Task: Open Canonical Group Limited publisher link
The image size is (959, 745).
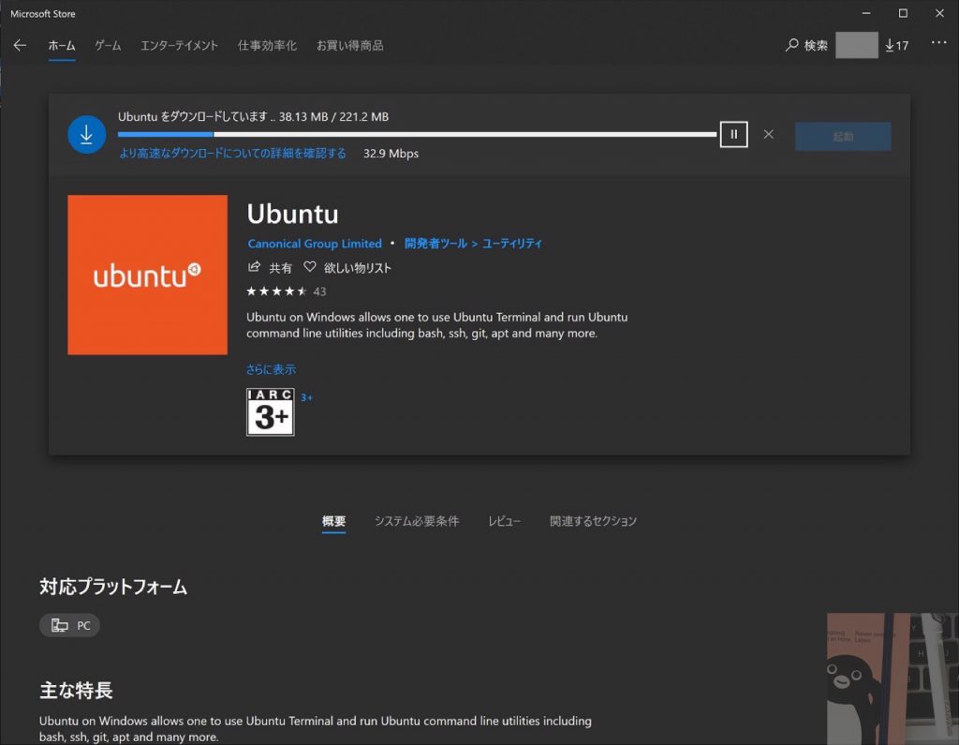Action: click(x=315, y=244)
